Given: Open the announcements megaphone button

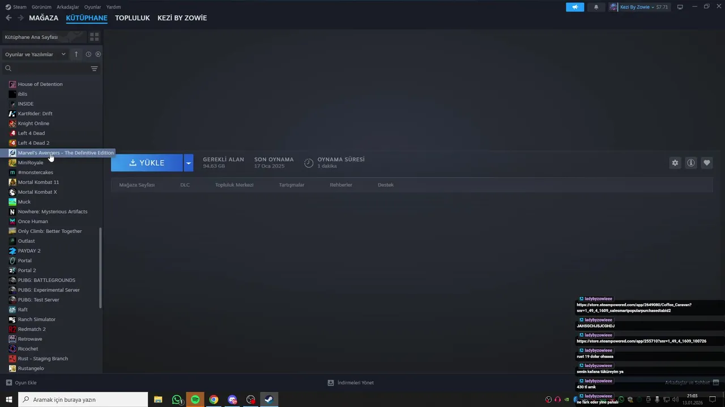Looking at the screenshot, I should (575, 7).
